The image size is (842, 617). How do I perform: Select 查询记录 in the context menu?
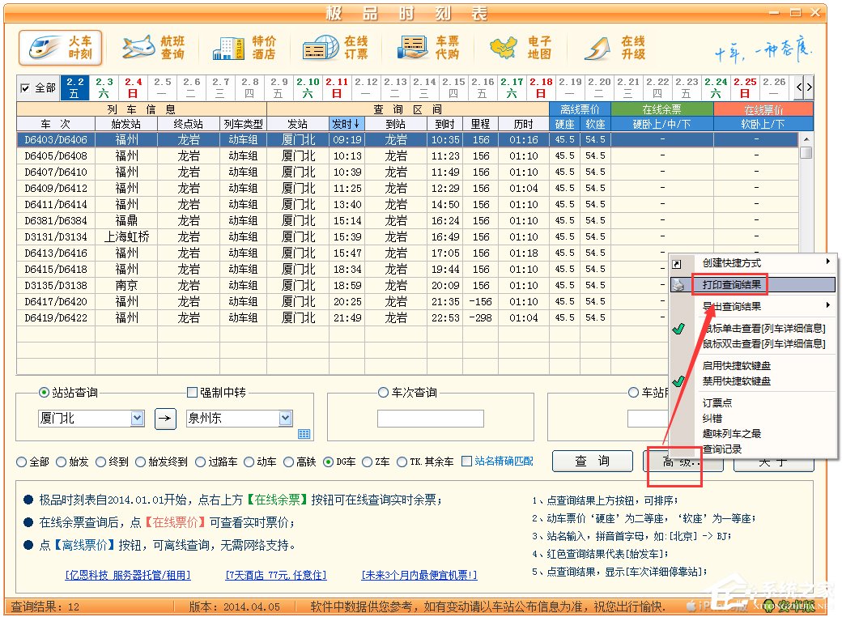click(722, 449)
